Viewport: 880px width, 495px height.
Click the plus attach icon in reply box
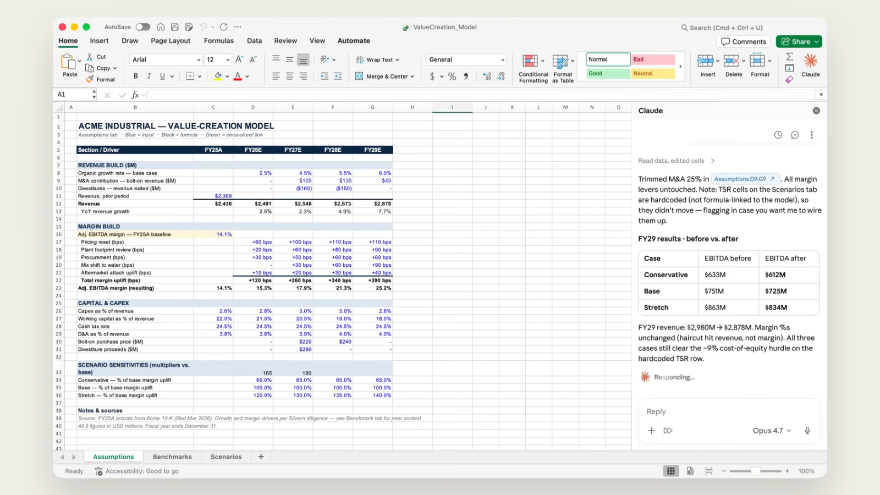coord(651,431)
